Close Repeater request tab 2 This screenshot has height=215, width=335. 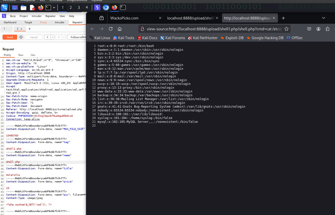click(21, 29)
